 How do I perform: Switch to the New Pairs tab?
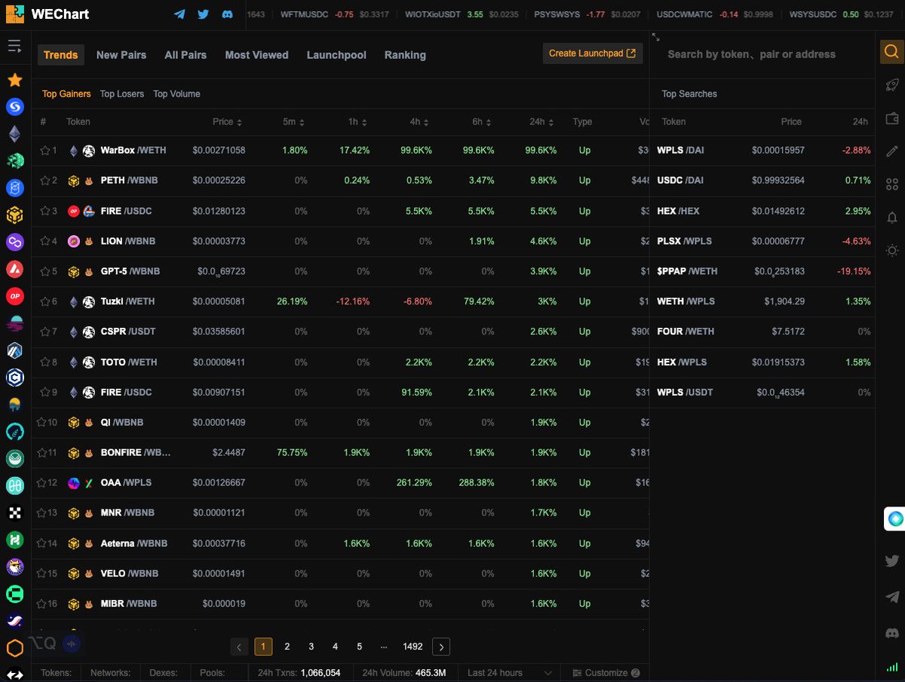(121, 55)
